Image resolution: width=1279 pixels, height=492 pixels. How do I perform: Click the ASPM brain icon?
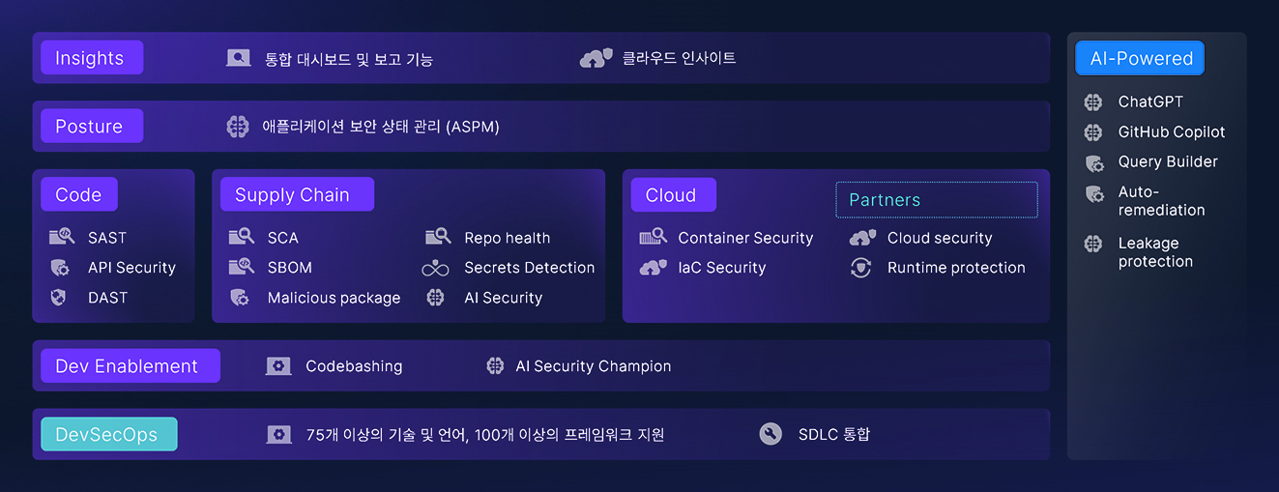point(238,127)
